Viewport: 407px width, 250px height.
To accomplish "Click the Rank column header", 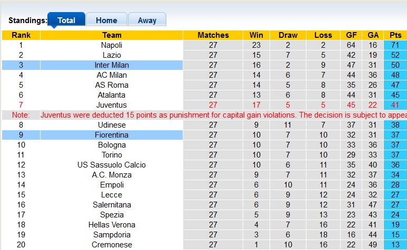I will tap(21, 35).
